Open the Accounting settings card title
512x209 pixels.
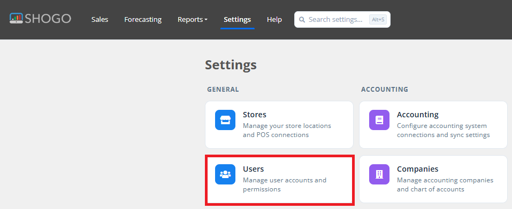tap(418, 115)
